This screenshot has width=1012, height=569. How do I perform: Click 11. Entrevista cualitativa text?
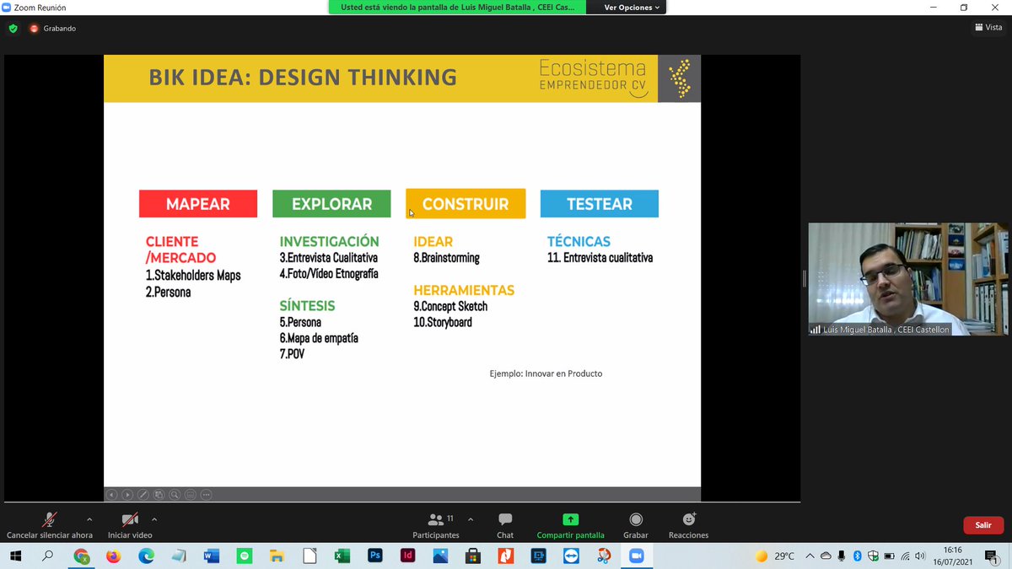pos(600,258)
